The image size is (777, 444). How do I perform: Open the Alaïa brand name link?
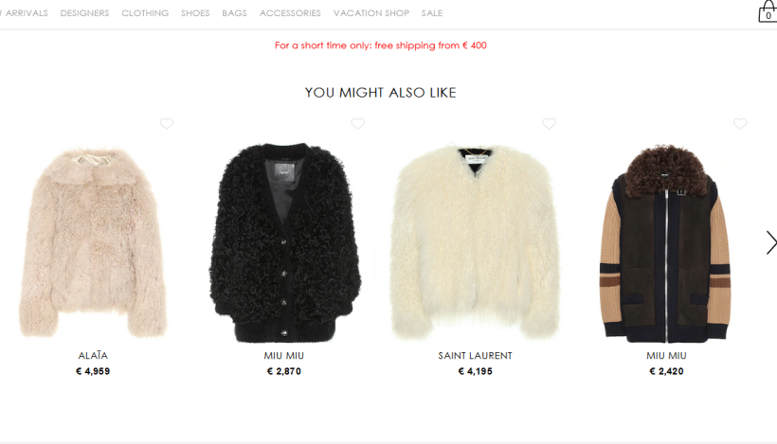(x=93, y=355)
